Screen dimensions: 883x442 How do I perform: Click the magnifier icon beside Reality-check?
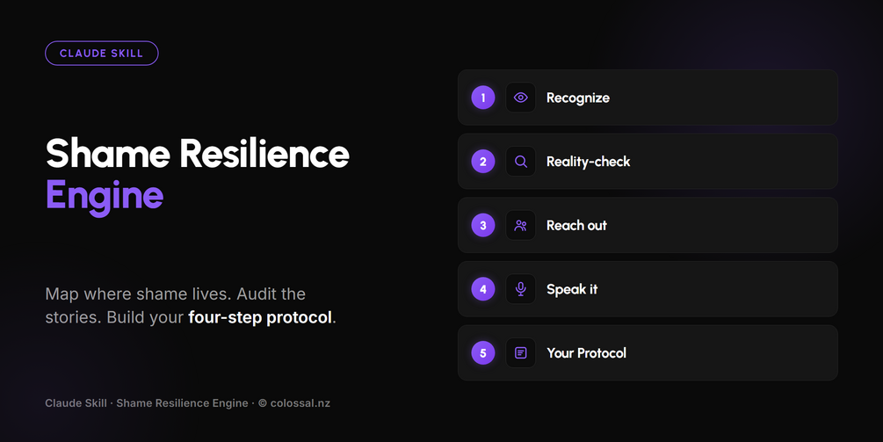[521, 162]
